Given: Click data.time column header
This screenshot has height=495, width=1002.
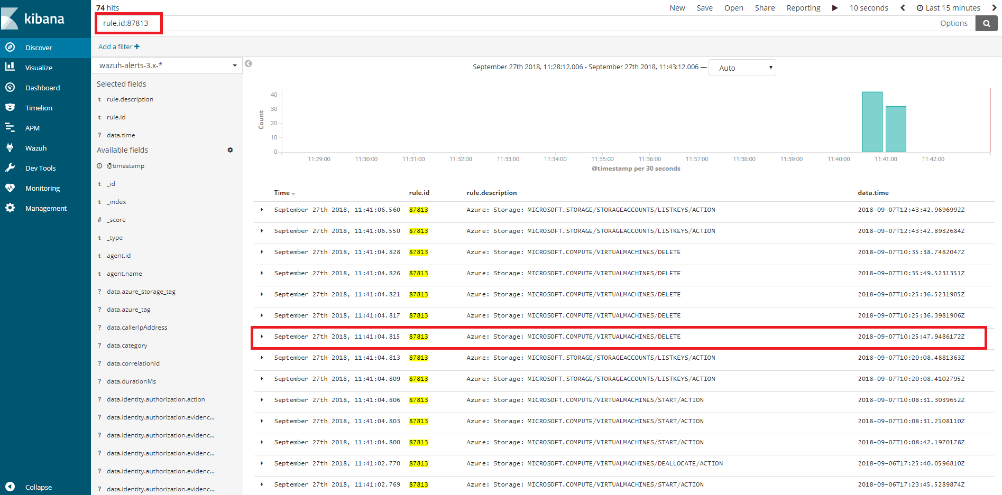Looking at the screenshot, I should pyautogui.click(x=873, y=193).
